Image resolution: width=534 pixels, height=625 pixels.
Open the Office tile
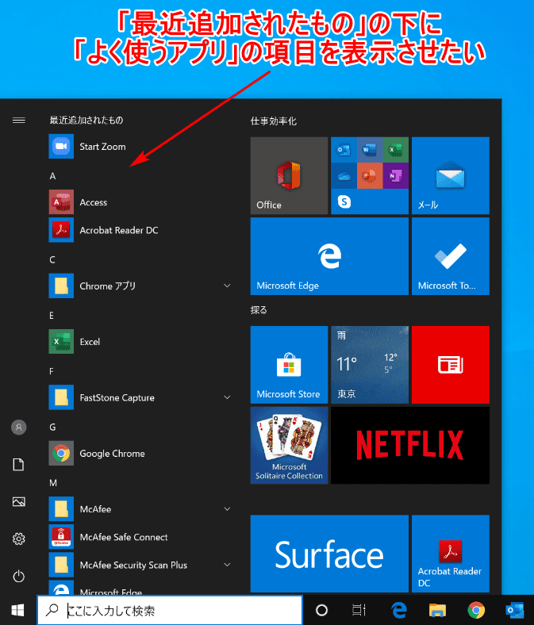pos(289,176)
